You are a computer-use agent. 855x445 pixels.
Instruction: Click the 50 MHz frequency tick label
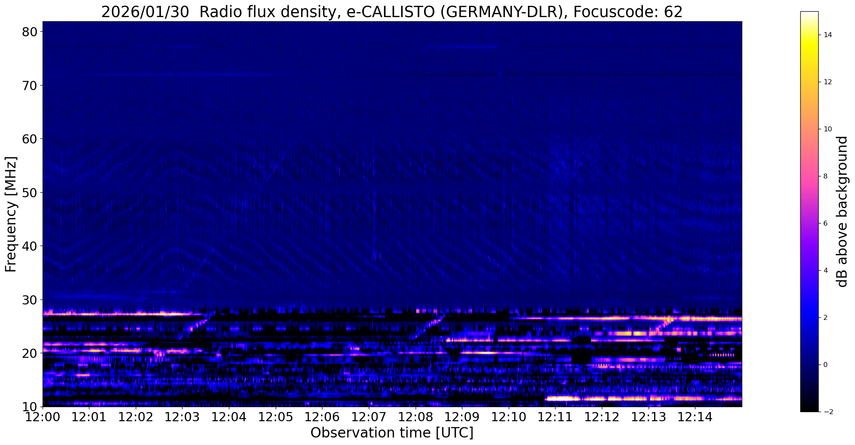click(x=30, y=193)
